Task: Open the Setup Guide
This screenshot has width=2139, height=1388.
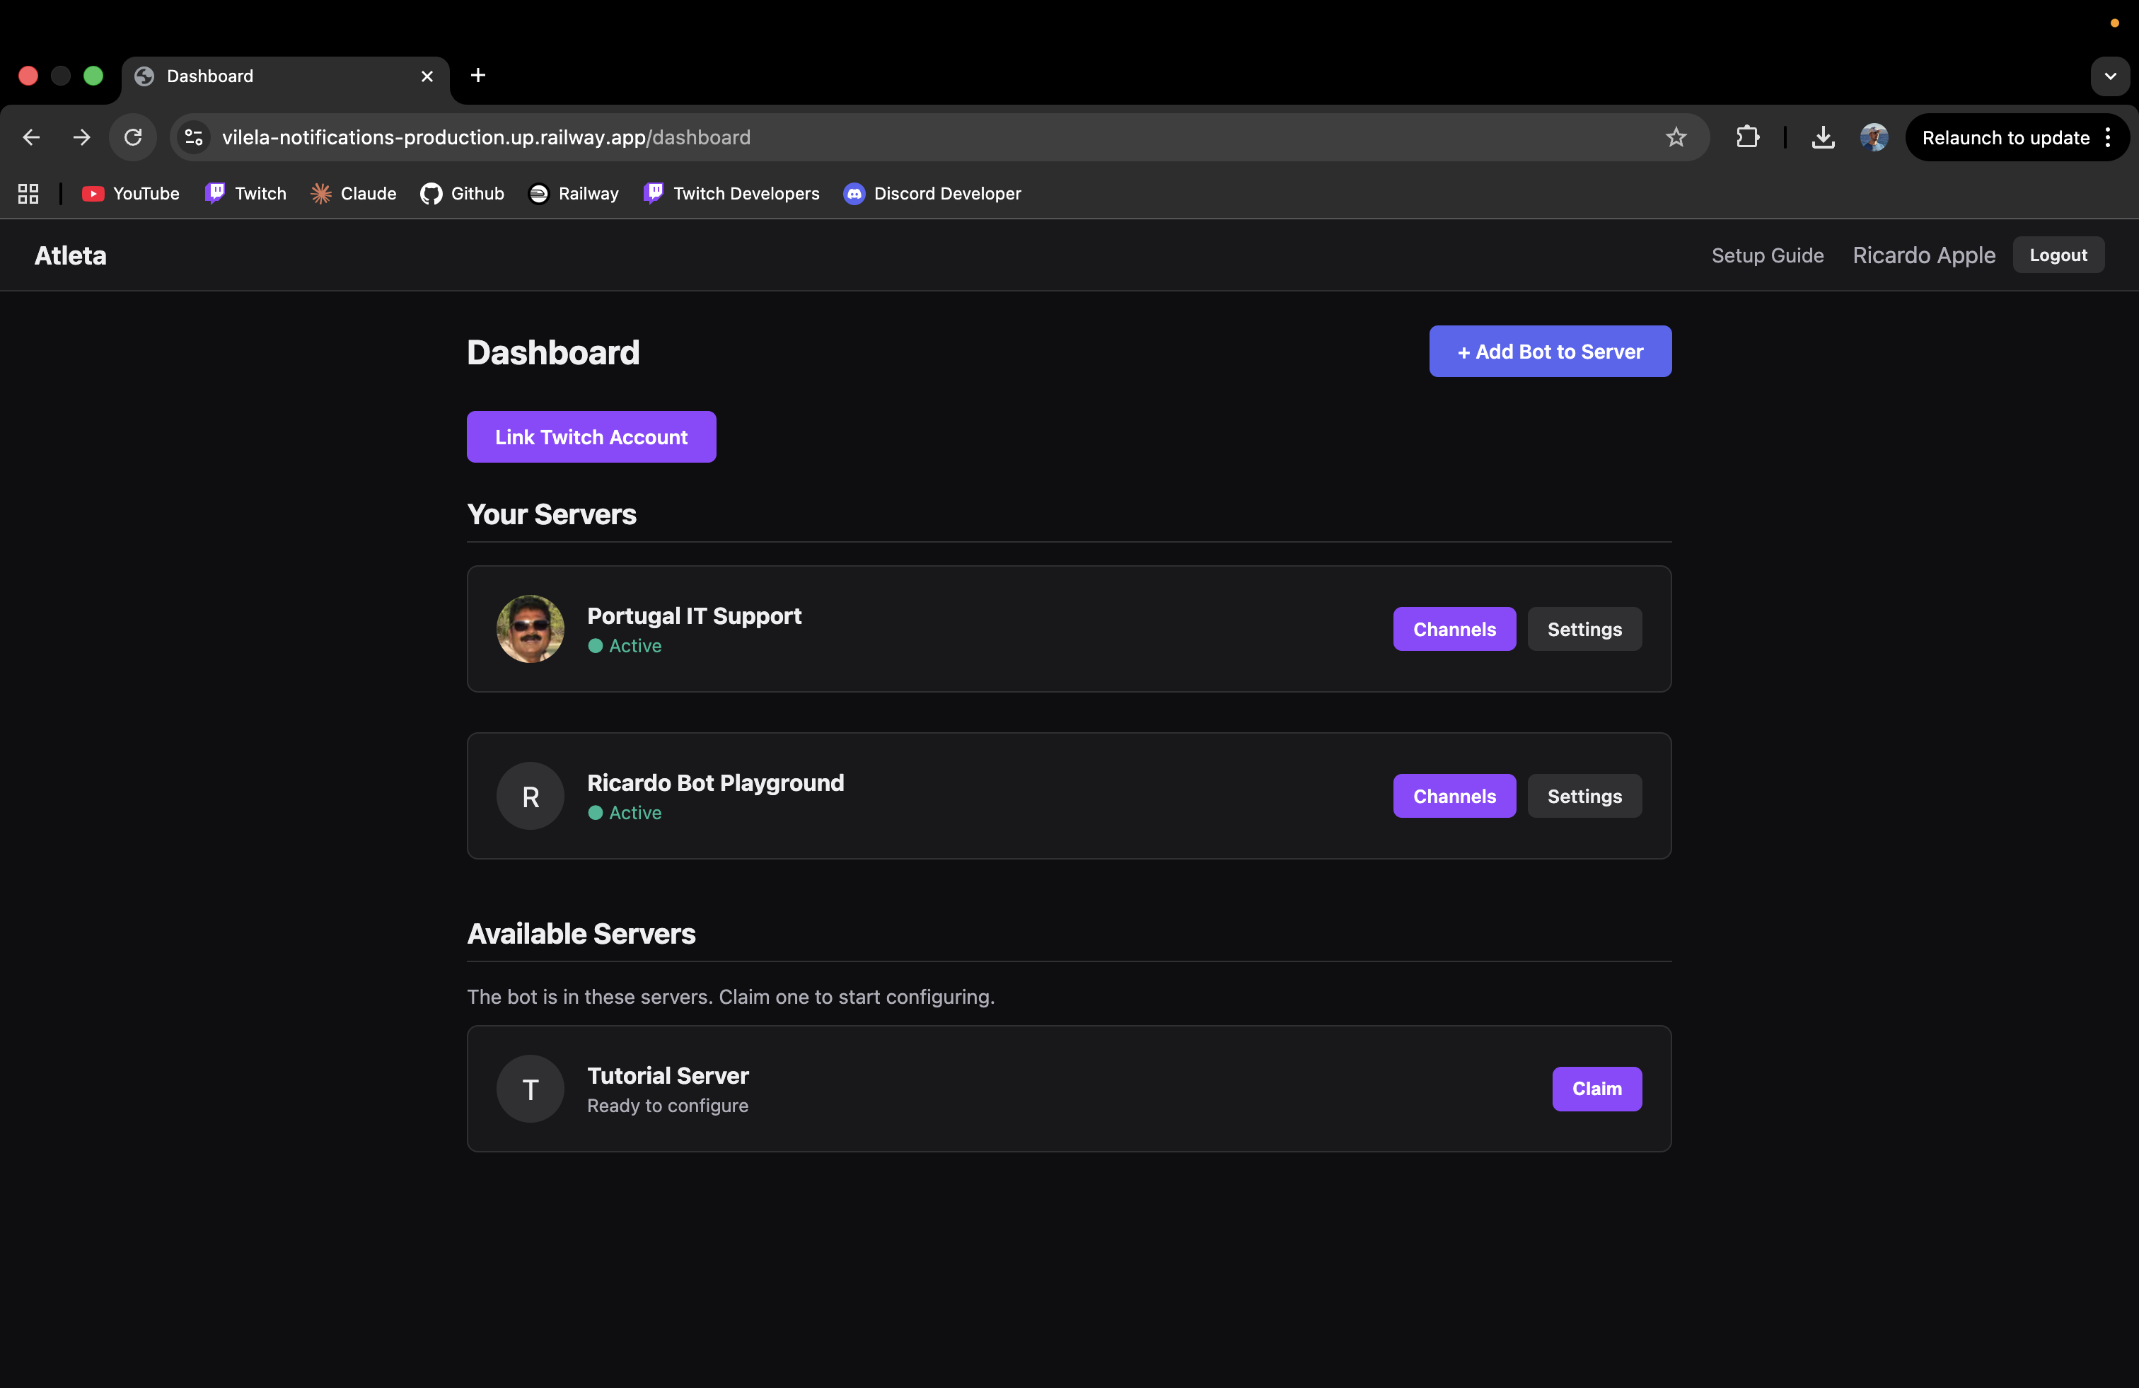Action: 1765,255
